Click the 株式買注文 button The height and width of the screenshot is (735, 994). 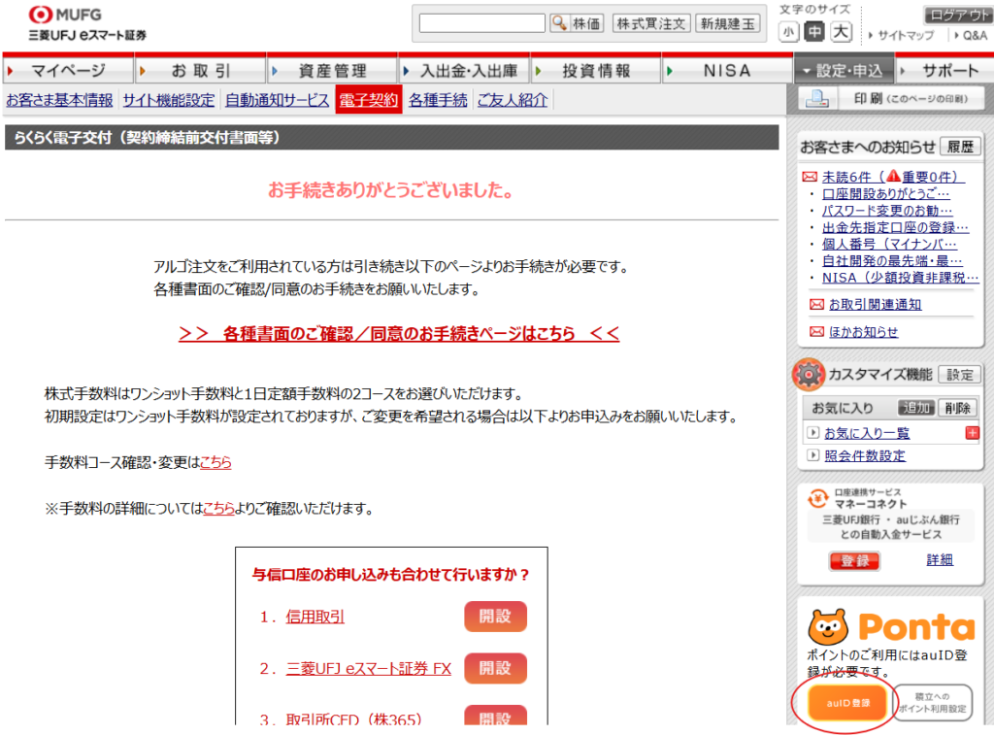click(651, 23)
